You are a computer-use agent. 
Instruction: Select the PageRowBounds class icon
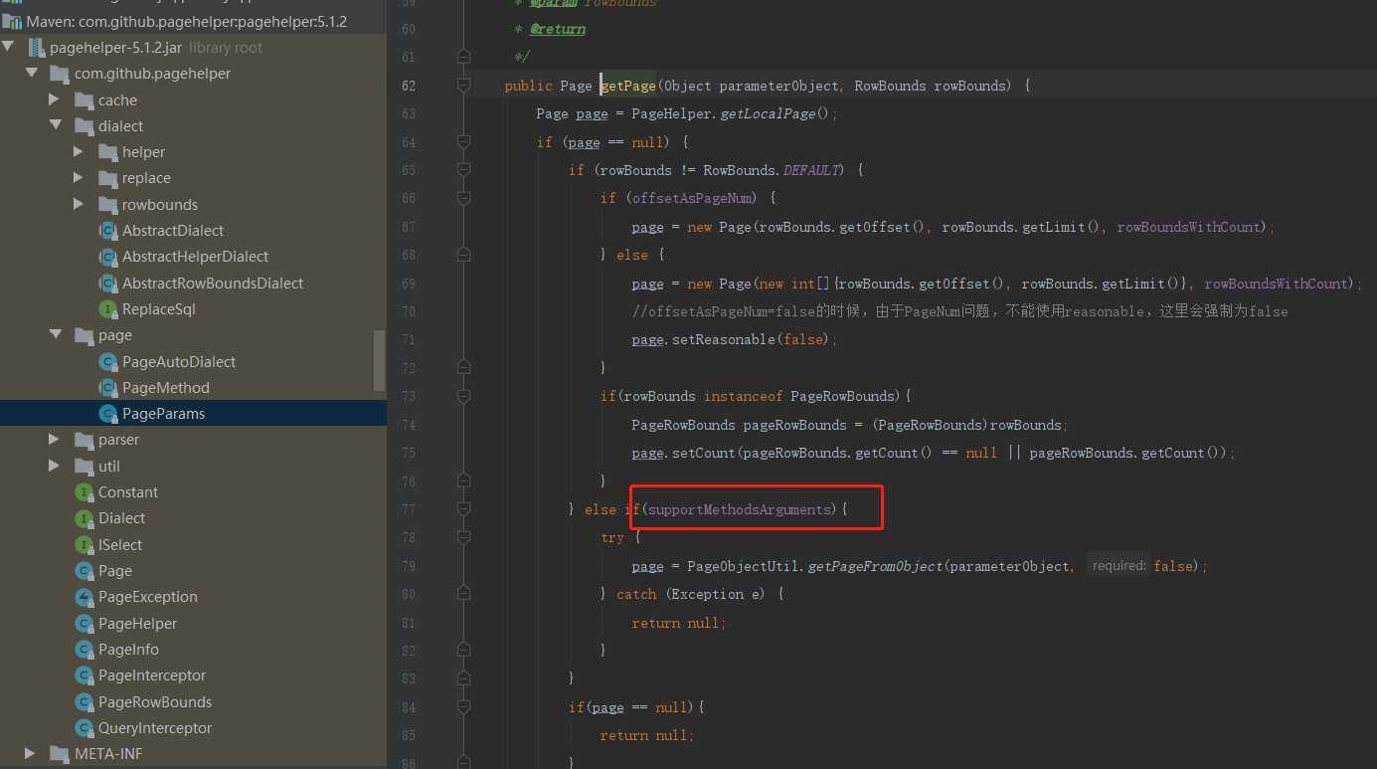point(84,702)
